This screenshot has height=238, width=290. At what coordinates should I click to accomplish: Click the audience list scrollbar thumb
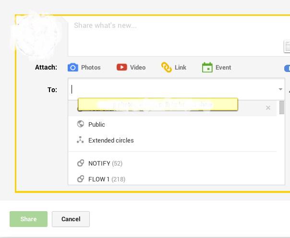pyautogui.click(x=282, y=107)
